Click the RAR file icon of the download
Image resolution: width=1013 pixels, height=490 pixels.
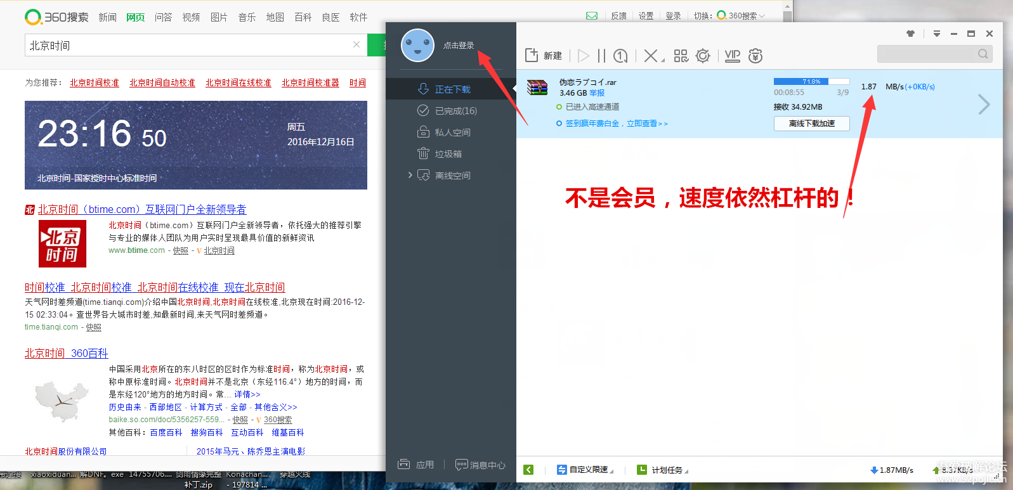[537, 87]
